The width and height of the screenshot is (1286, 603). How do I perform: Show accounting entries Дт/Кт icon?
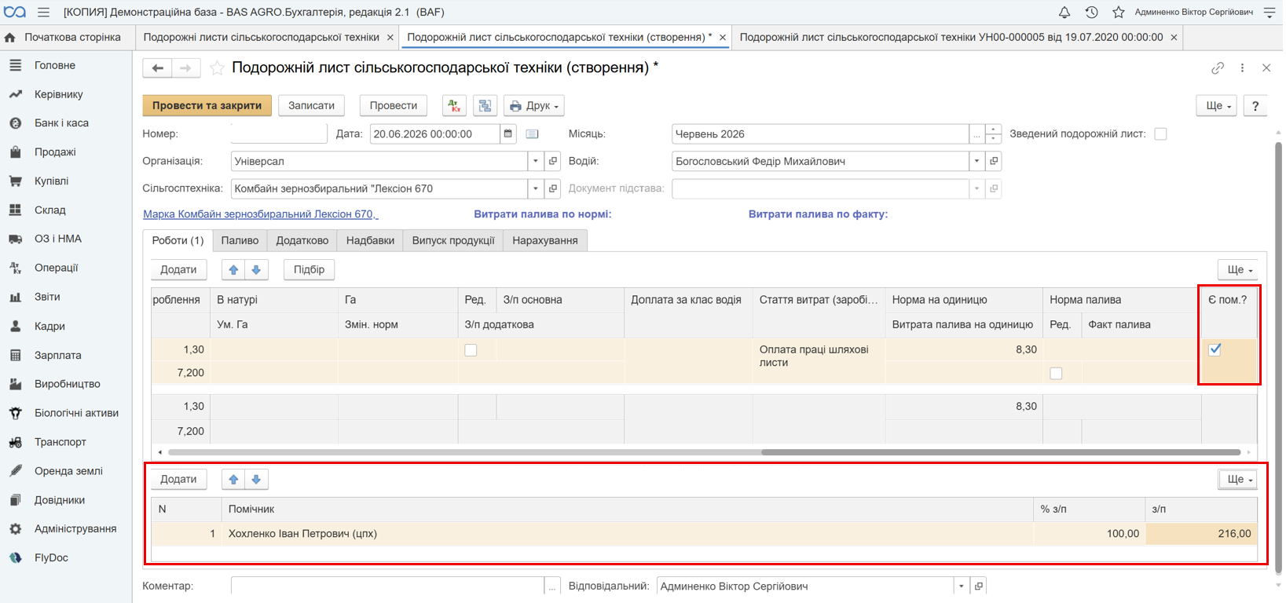(454, 105)
